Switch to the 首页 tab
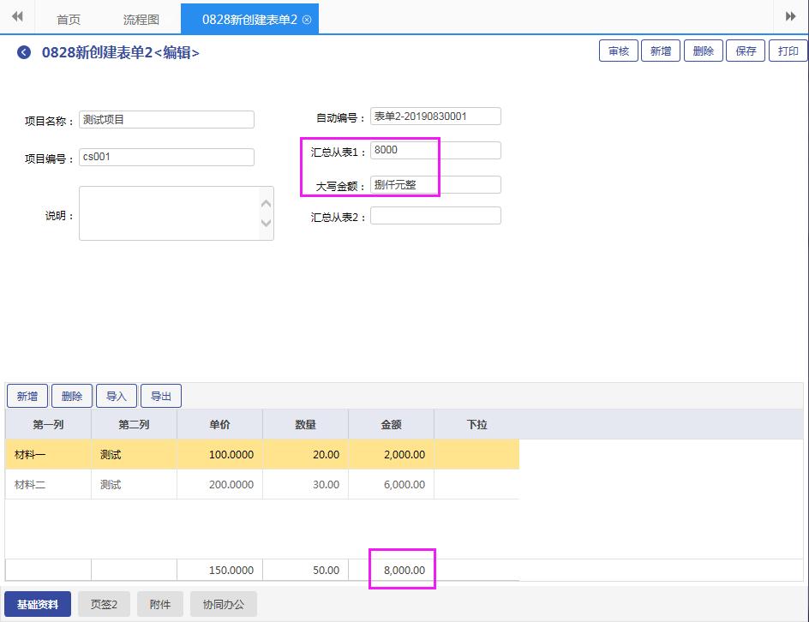This screenshot has width=809, height=622. click(69, 19)
